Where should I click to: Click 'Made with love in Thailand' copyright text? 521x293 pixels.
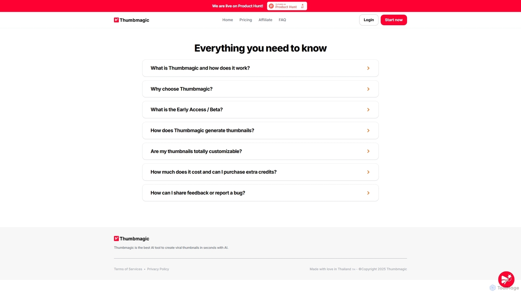click(x=358, y=269)
